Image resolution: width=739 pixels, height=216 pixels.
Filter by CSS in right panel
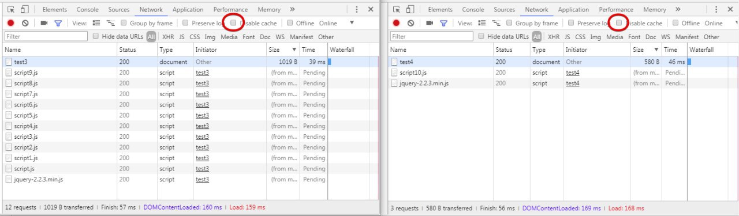coord(580,37)
